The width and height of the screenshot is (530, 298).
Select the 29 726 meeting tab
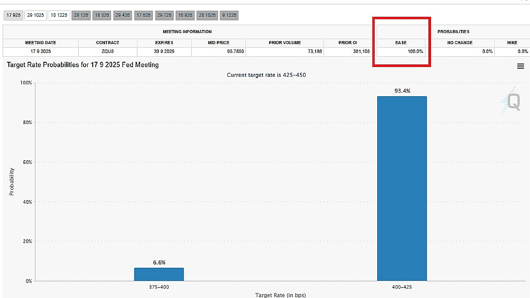coord(164,15)
